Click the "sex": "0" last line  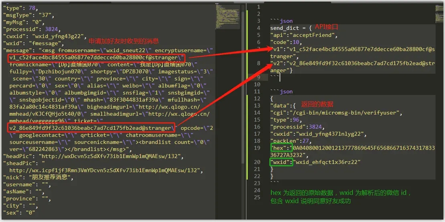click(19, 213)
